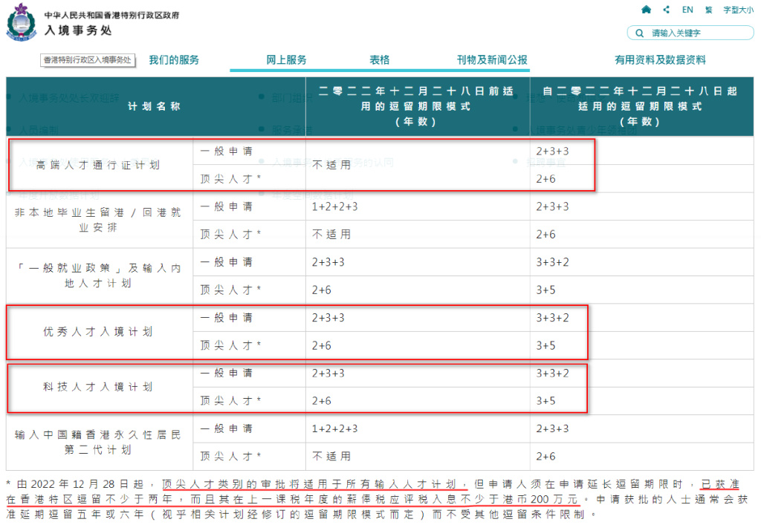
Task: Click the 香港特别行政区入境事务处 breadcrumb label
Action: click(x=88, y=61)
